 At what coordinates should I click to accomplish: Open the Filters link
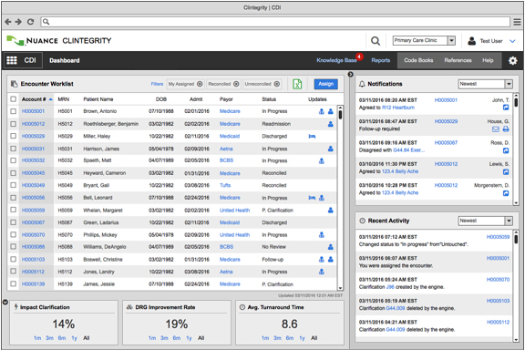coord(157,84)
